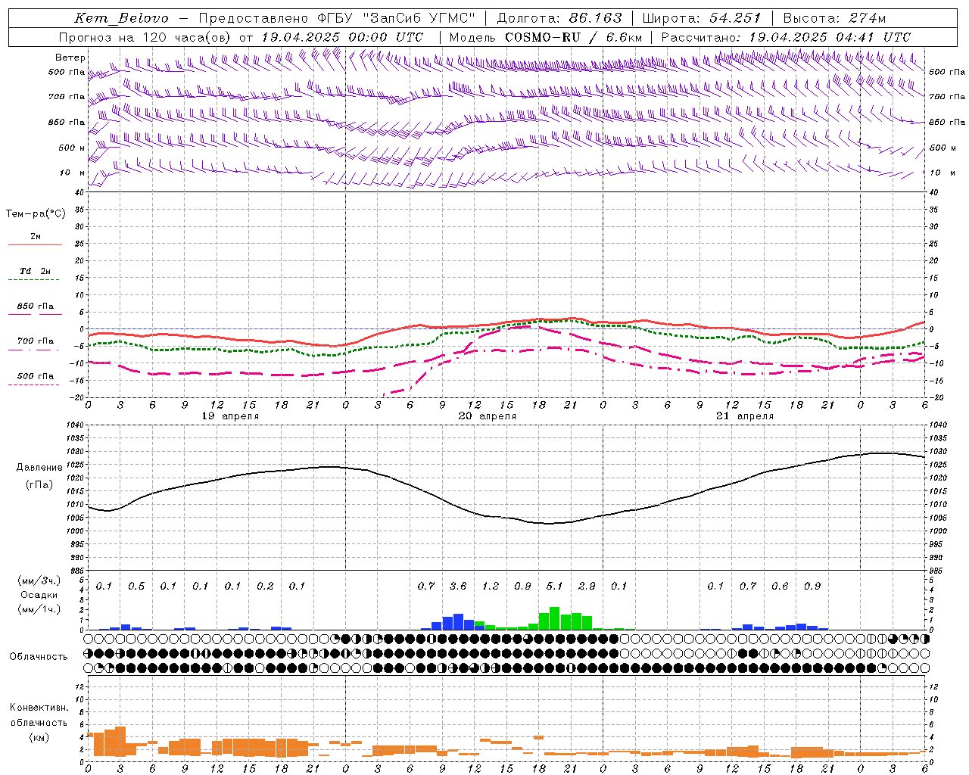Click the 'Конвективн.' convective cloud label
This screenshot has width=969, height=775.
coord(39,708)
